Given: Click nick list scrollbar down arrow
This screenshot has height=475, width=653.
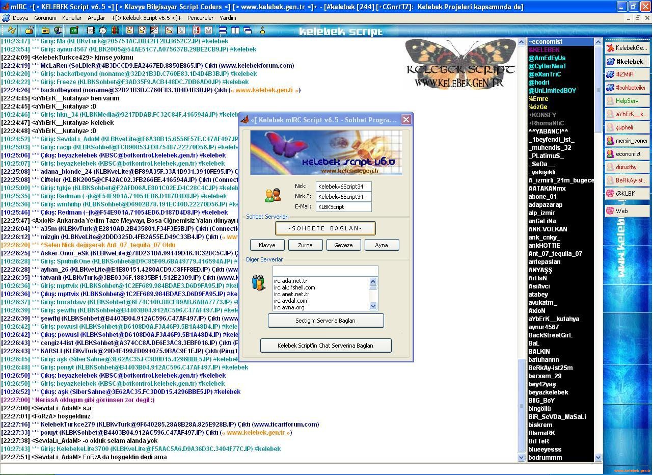Looking at the screenshot, I should [x=598, y=457].
